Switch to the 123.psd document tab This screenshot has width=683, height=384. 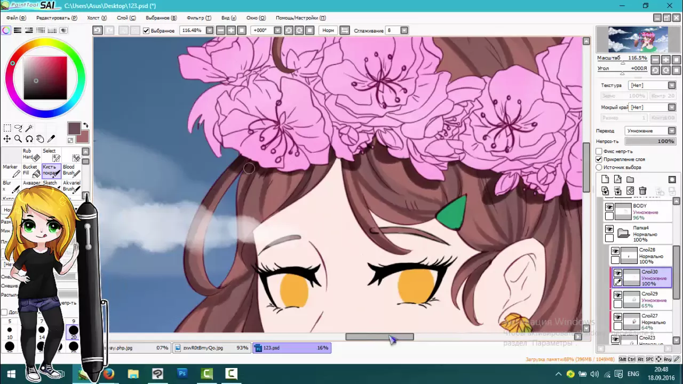pos(292,348)
